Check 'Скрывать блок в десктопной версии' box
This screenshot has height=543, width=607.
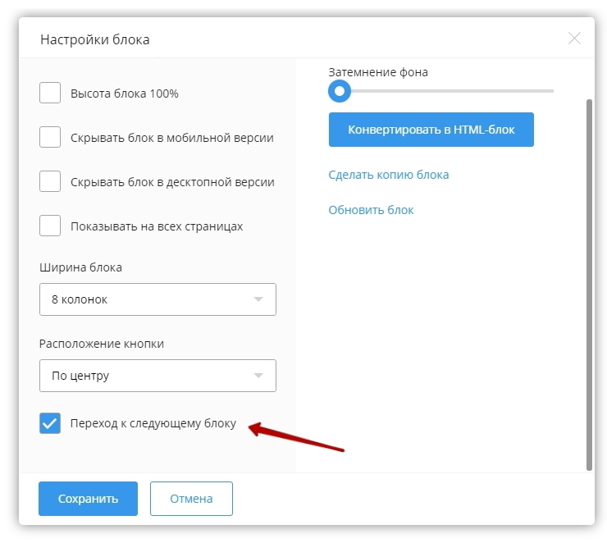click(50, 182)
